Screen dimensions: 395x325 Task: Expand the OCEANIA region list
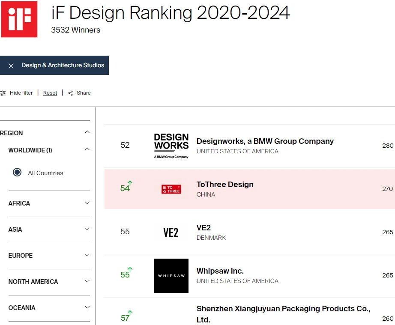click(x=87, y=307)
